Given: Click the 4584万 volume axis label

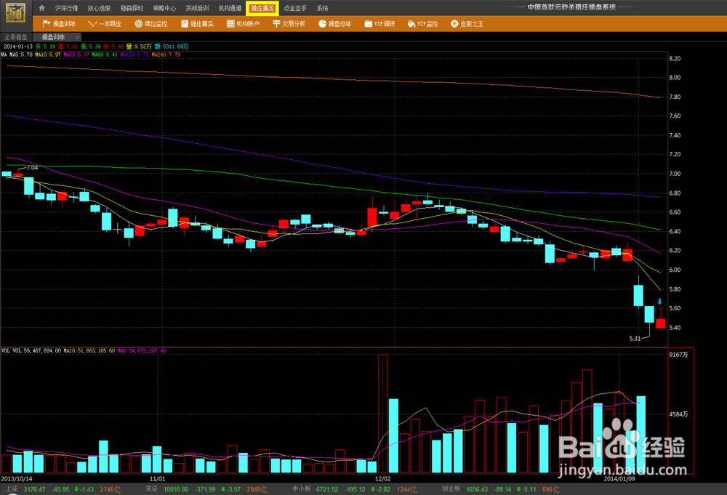Looking at the screenshot, I should (x=679, y=414).
